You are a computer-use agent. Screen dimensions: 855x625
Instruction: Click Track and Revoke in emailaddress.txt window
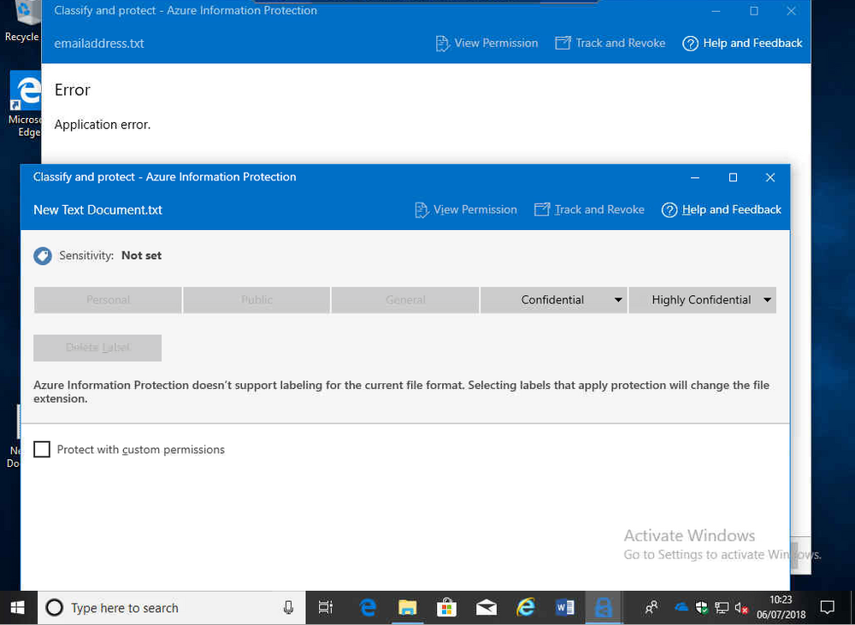[x=610, y=43]
